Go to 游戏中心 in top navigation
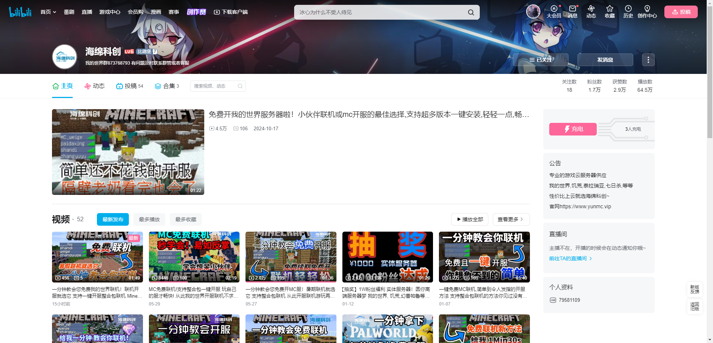The height and width of the screenshot is (343, 713). 110,12
